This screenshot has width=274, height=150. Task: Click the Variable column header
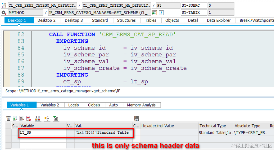[x=43, y=126]
